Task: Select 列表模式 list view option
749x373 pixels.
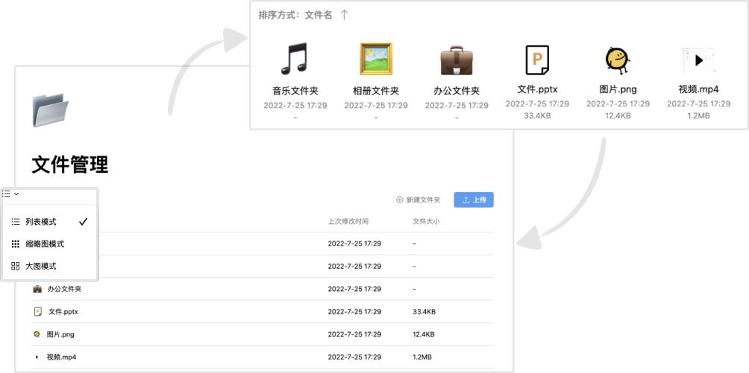Action: (x=41, y=222)
